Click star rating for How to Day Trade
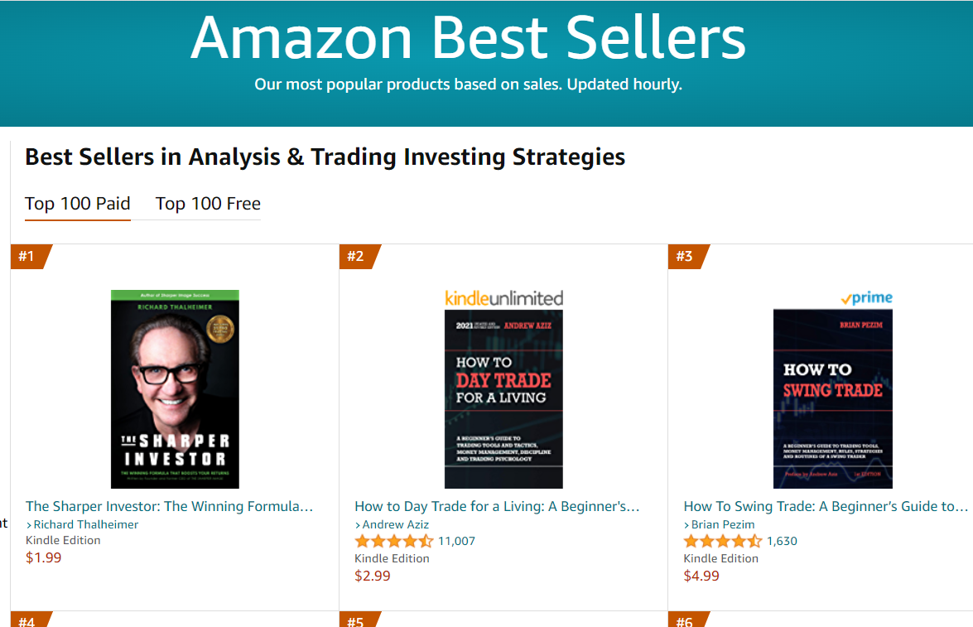The height and width of the screenshot is (627, 973). (x=394, y=542)
